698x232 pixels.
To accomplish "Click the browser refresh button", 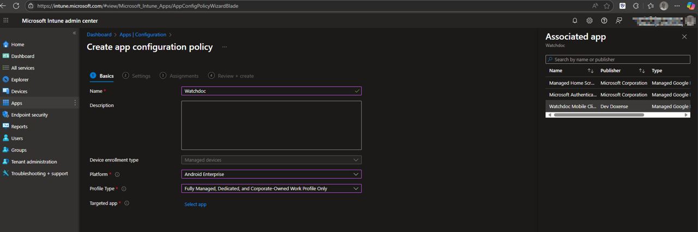I will point(16,6).
